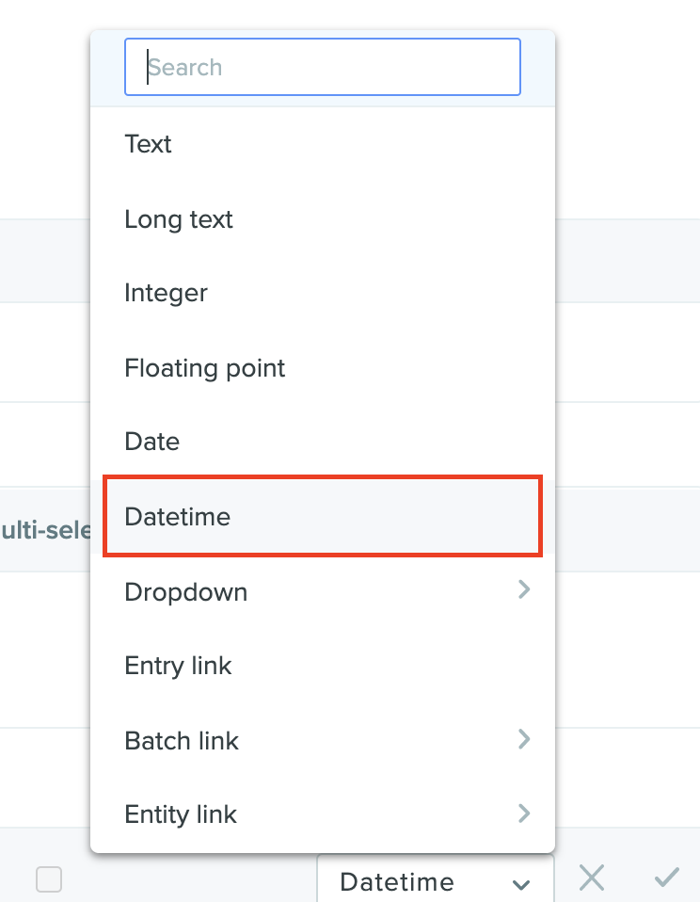Pick the highlighted Datetime option

tap(323, 516)
